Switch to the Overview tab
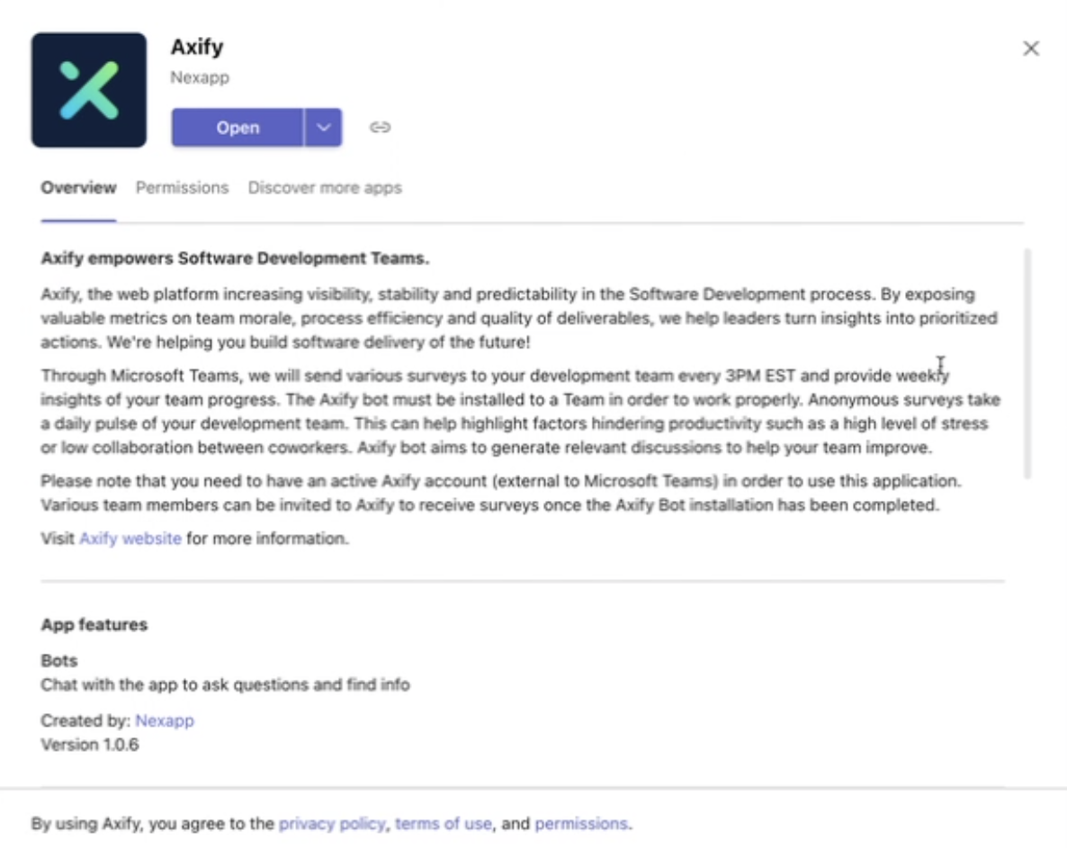 78,188
